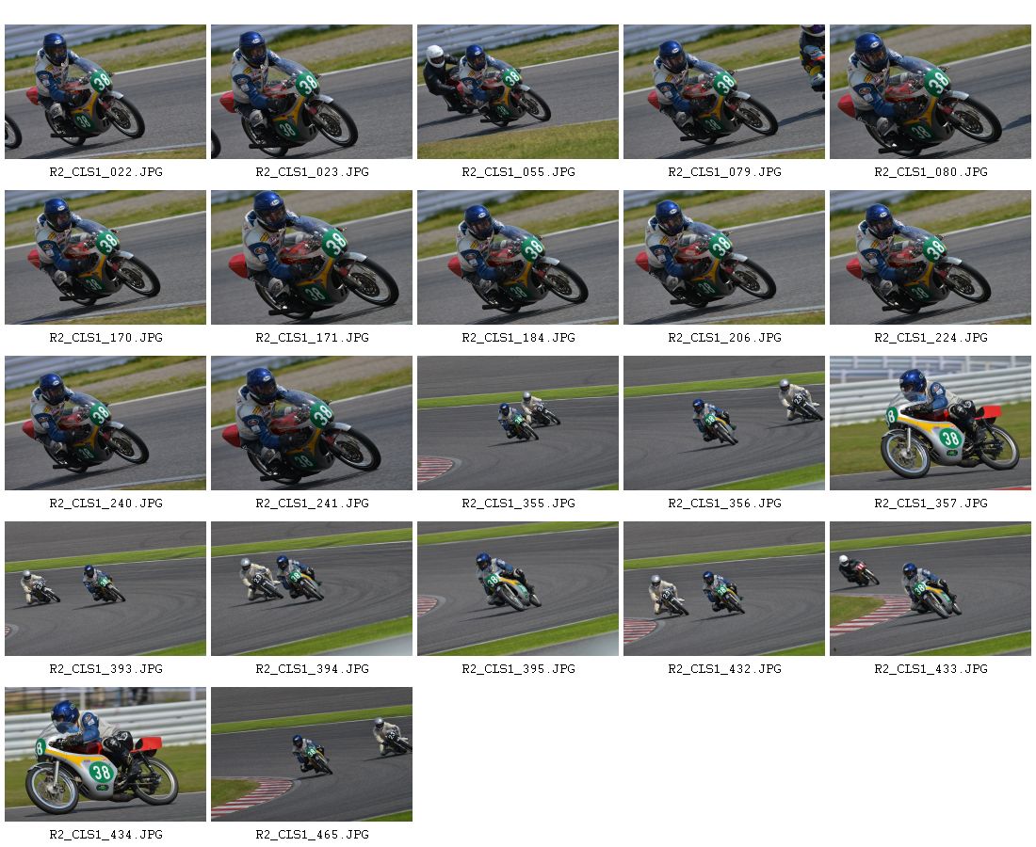Click photo R2_CLS1_433.JPG

pyautogui.click(x=930, y=589)
